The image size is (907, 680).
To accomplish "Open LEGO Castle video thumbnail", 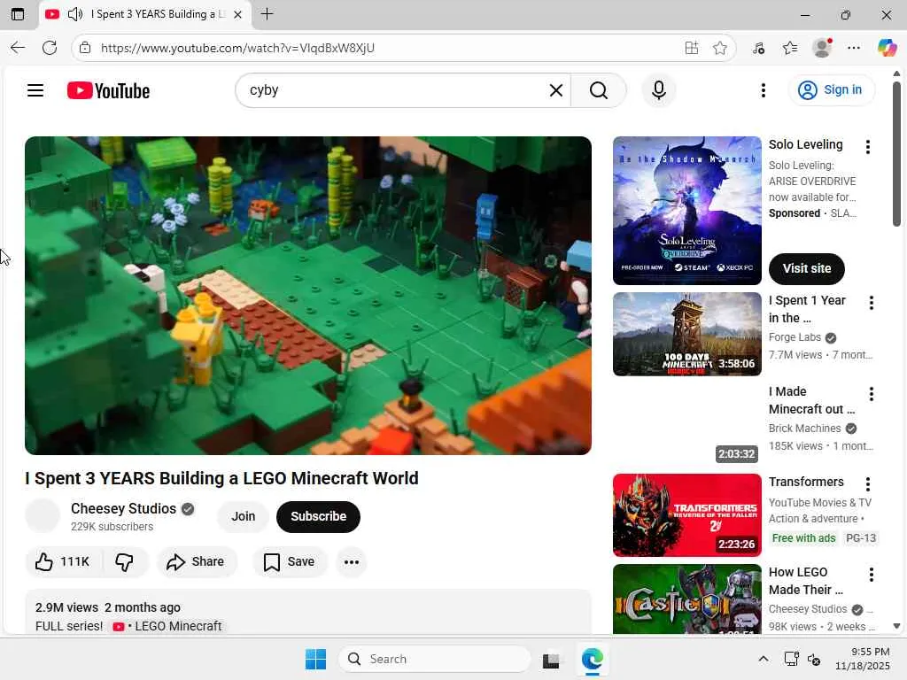I will tap(687, 599).
